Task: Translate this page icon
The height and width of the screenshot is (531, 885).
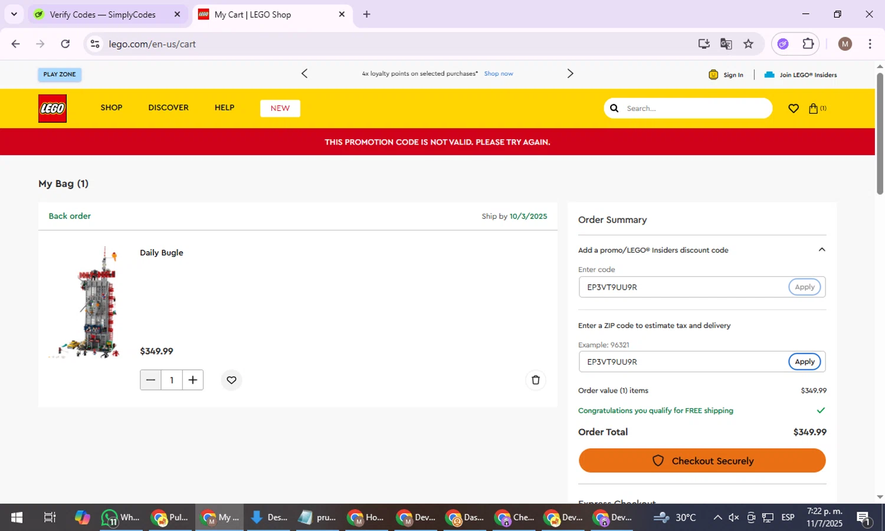Action: (x=726, y=44)
